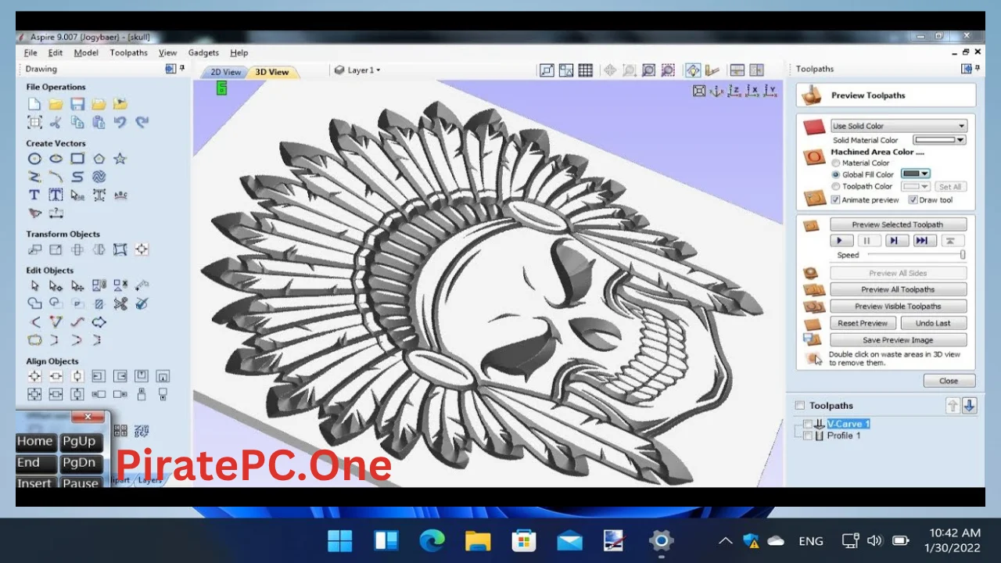Switch to the 3D View tab
1001x563 pixels.
272,72
